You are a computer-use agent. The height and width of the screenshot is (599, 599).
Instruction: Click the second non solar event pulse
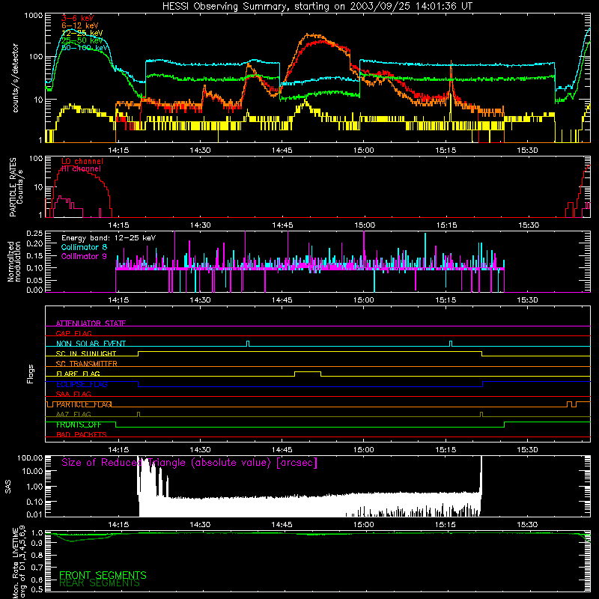coord(451,344)
